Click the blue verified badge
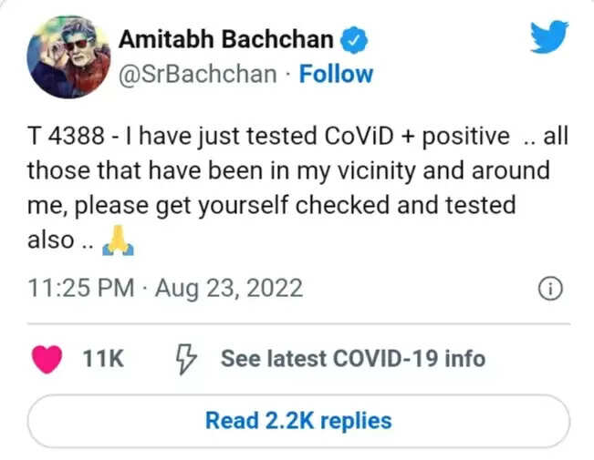594x460 pixels. click(353, 39)
